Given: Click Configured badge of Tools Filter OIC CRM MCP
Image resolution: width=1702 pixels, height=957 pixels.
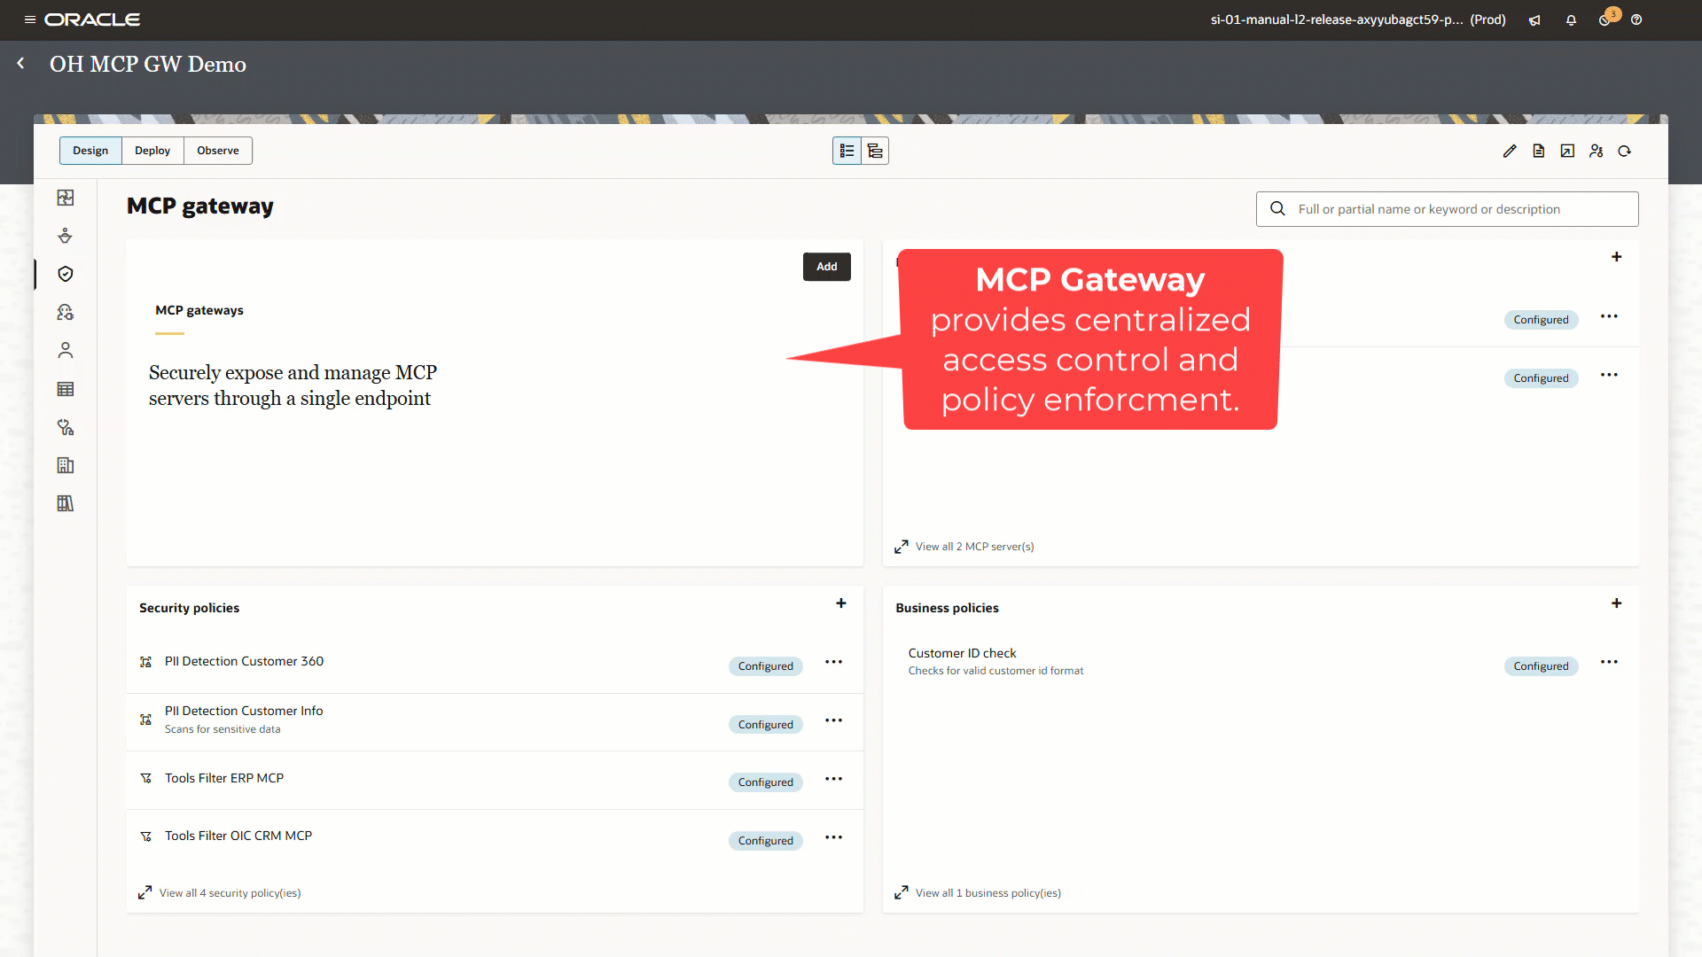Looking at the screenshot, I should 766,841.
